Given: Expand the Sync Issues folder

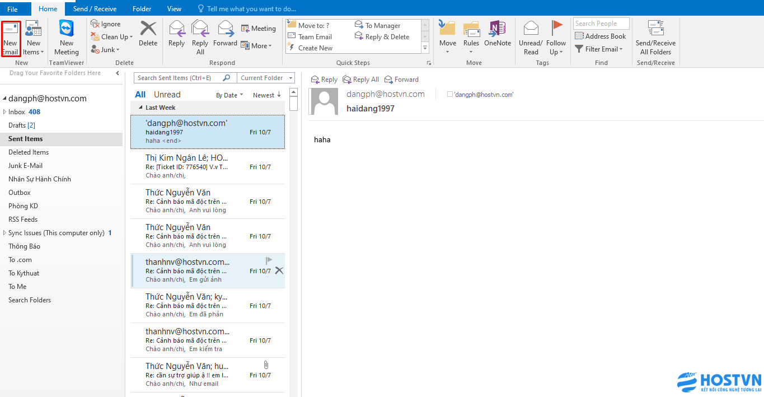Looking at the screenshot, I should [x=4, y=233].
